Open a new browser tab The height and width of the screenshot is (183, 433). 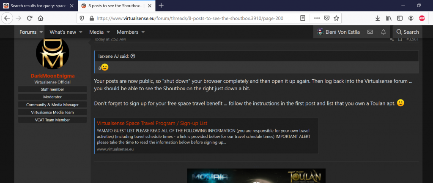coord(161,5)
